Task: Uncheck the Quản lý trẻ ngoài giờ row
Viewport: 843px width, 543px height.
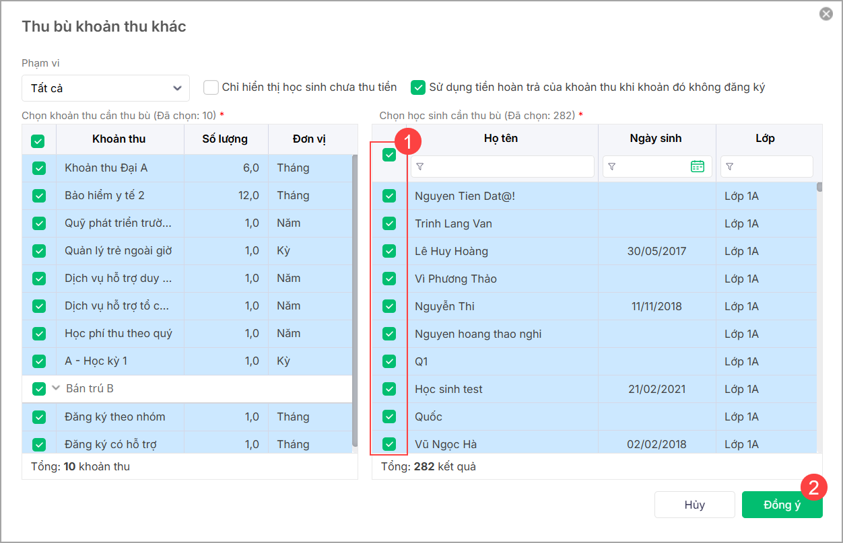Action: click(39, 251)
